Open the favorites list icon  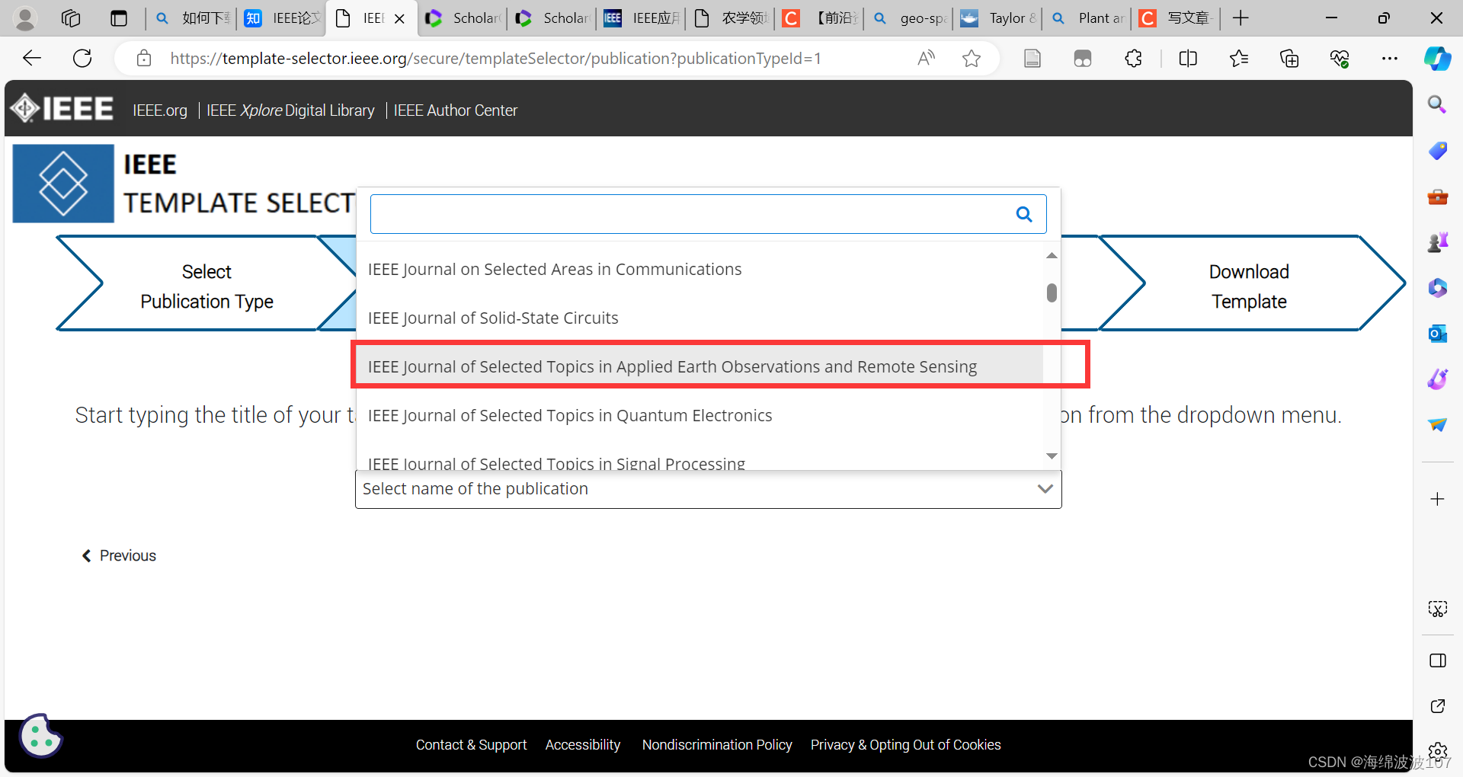click(1239, 58)
